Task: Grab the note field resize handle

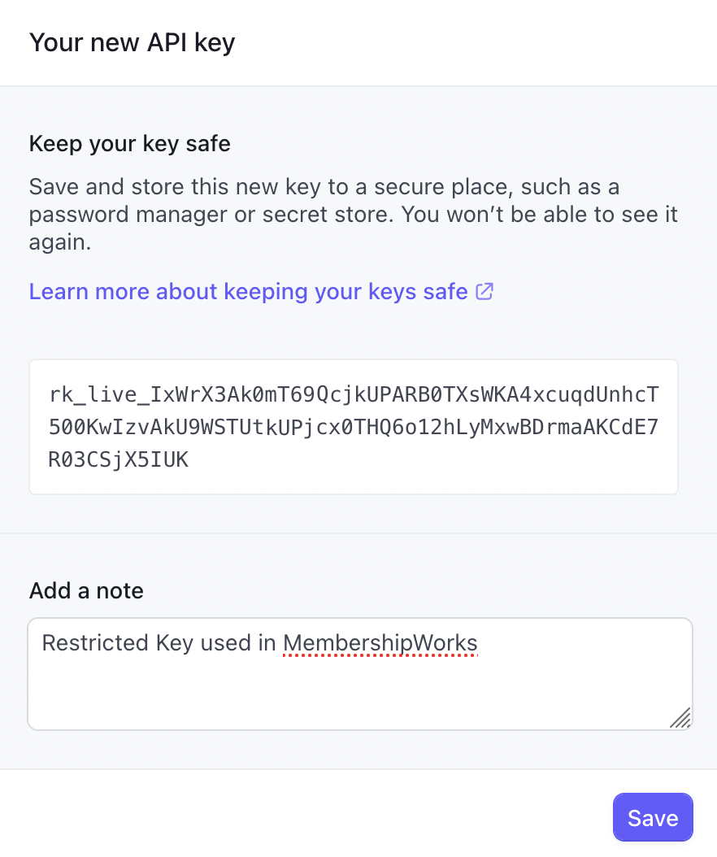Action: 680,717
